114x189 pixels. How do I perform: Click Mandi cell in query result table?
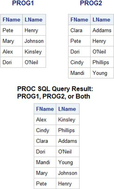(45, 162)
